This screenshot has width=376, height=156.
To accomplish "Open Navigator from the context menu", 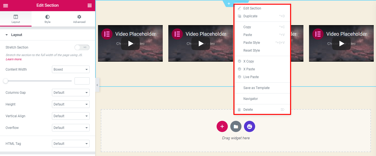I will click(262, 99).
